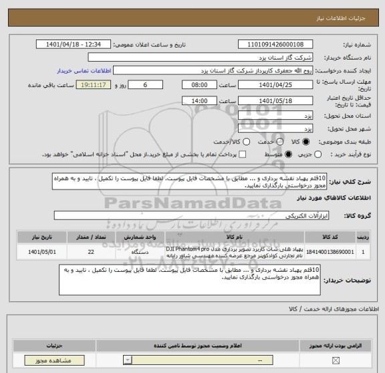Click the جزئیات column header in license table
The image size is (385, 373).
click(55, 346)
